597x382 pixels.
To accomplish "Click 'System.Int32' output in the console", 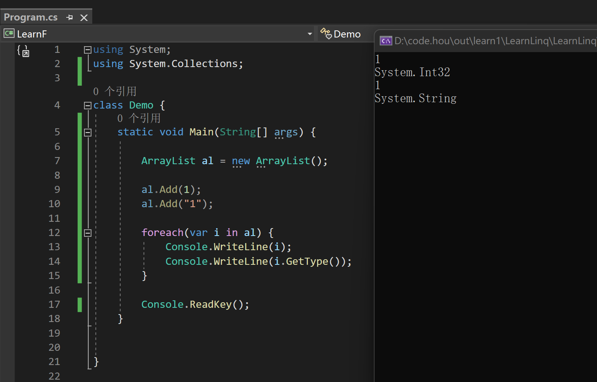I will click(x=412, y=72).
